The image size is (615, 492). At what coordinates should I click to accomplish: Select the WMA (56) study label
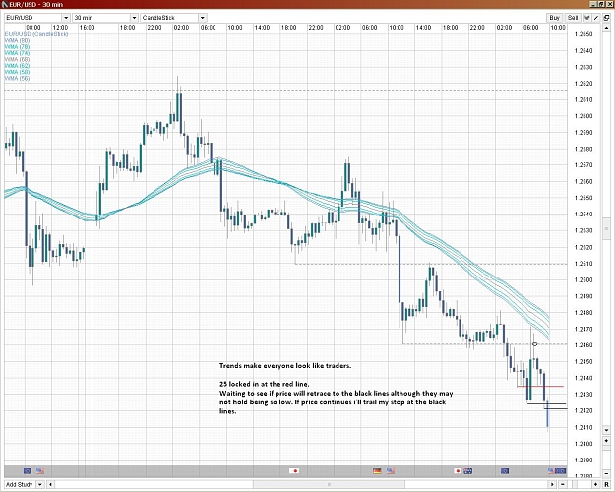click(18, 78)
